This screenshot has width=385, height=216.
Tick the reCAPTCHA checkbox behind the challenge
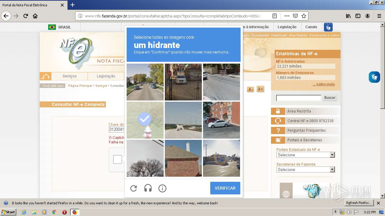click(117, 159)
